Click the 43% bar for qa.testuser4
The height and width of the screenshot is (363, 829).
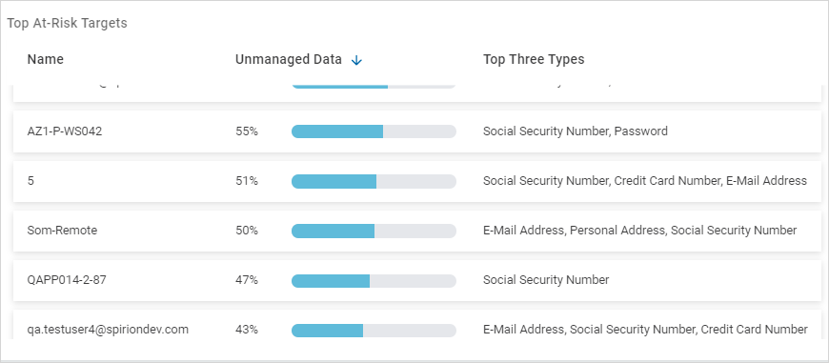pyautogui.click(x=374, y=331)
